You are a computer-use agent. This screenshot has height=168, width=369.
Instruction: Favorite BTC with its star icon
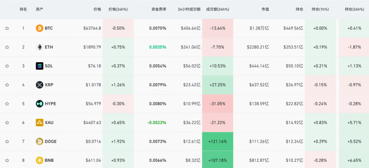(x=7, y=28)
